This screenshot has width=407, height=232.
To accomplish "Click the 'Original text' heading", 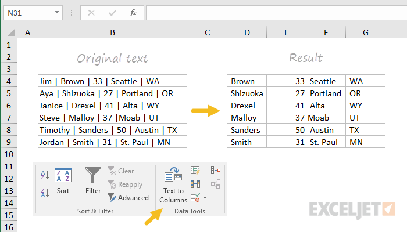I will [x=112, y=58].
